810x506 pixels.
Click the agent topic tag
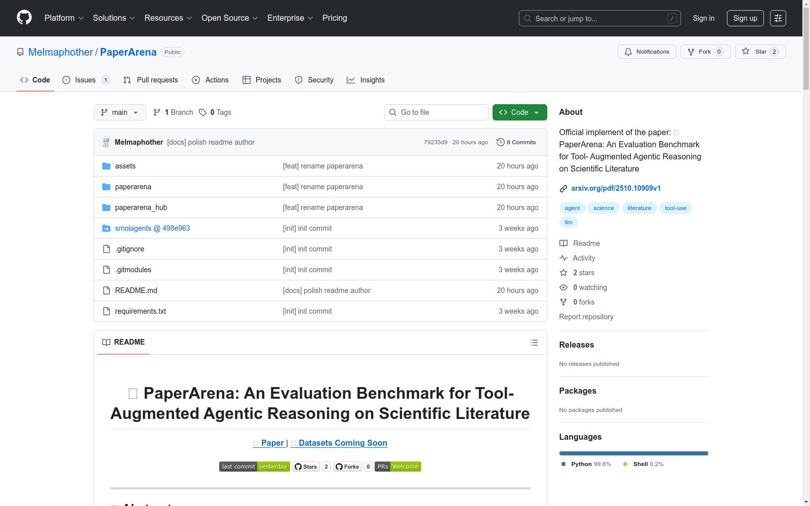pyautogui.click(x=572, y=208)
